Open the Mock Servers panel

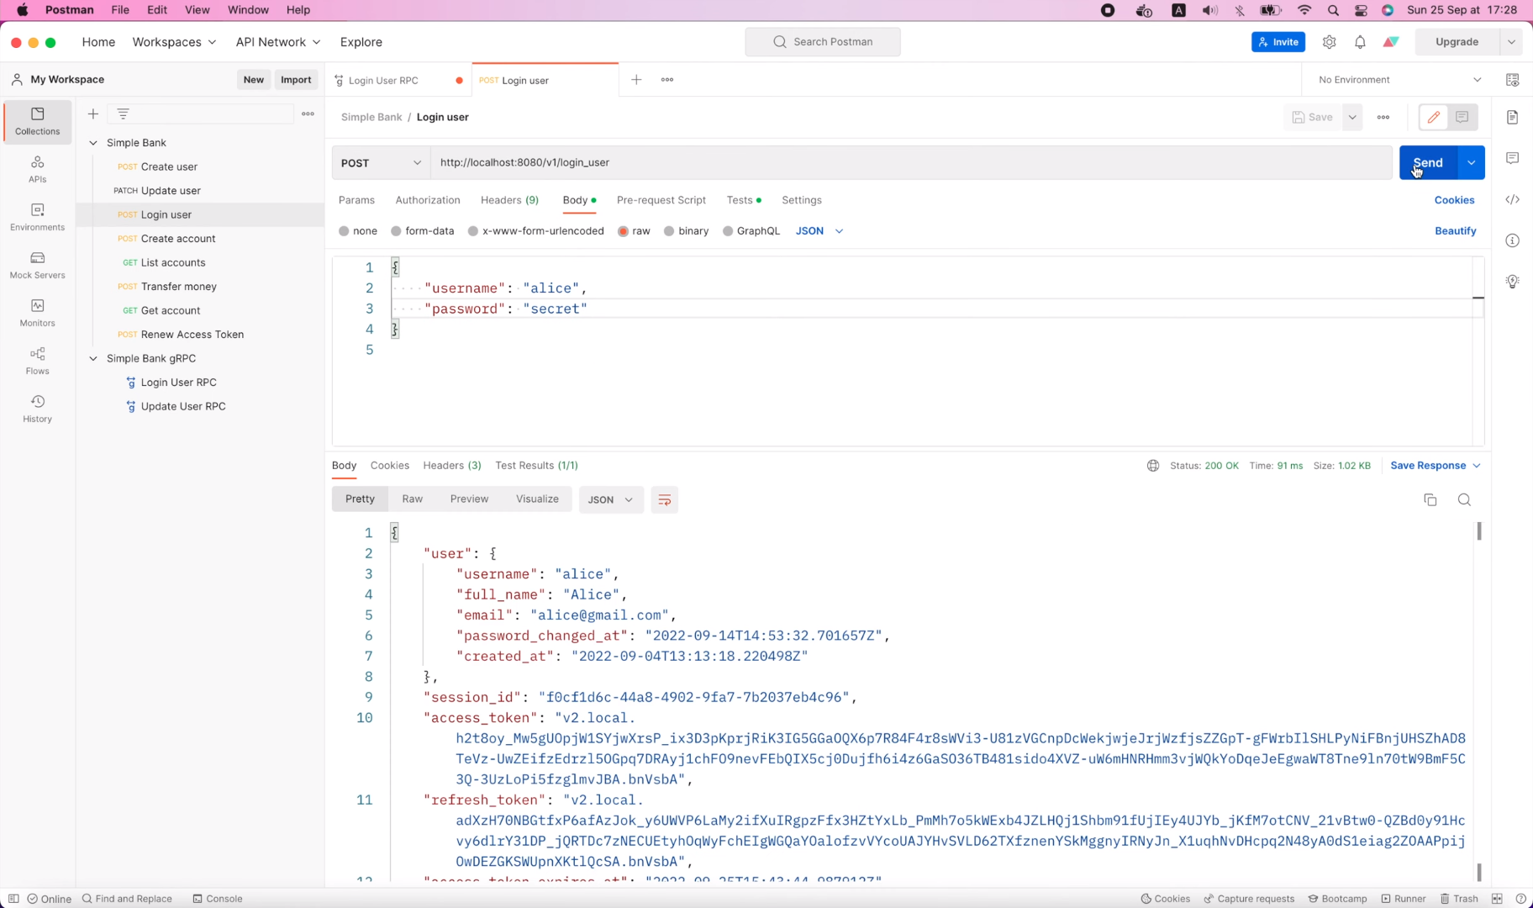click(38, 265)
